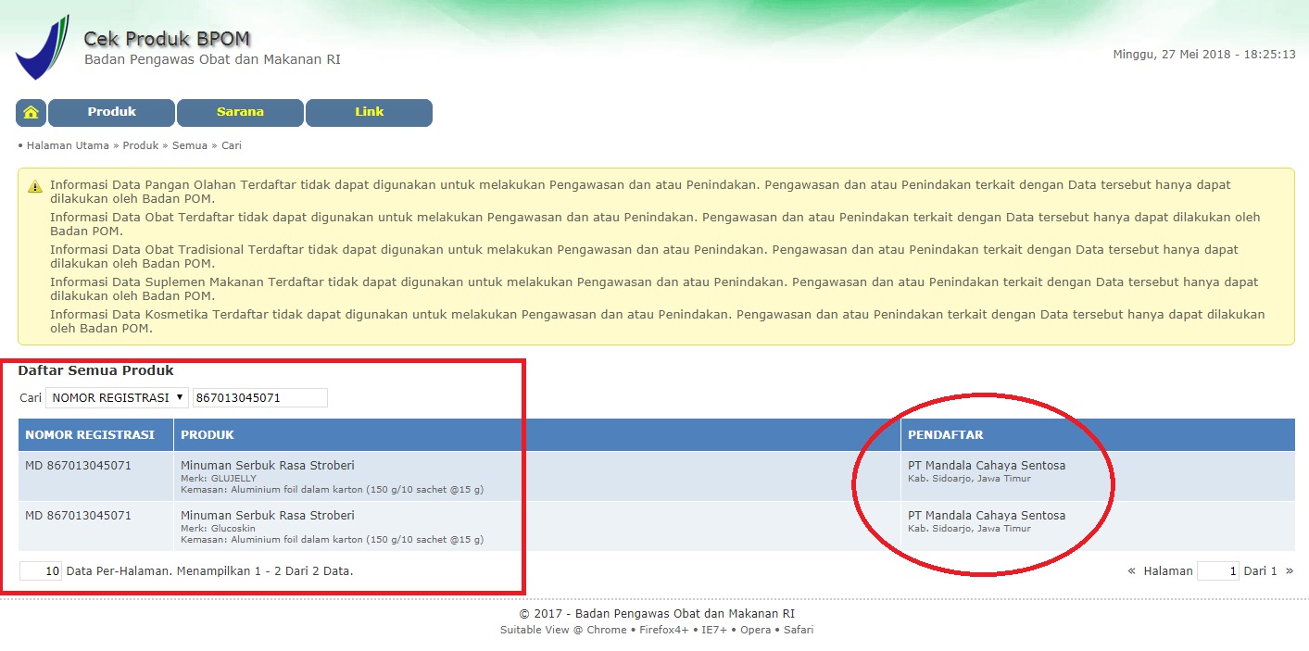The height and width of the screenshot is (651, 1309).
Task: Open the Link menu
Action: 369,112
